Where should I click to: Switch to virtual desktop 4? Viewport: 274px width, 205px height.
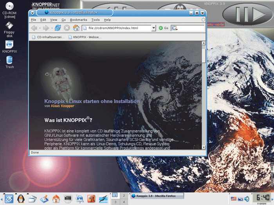[x=124, y=202]
